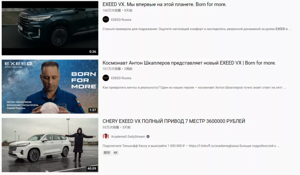Click the 4K badge on third video
300x175 pixels.
(115, 153)
